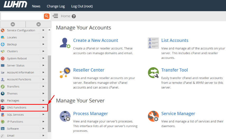Screen dimensions: 226x139
Task: Click Log Out (root)
Action: tap(82, 6)
